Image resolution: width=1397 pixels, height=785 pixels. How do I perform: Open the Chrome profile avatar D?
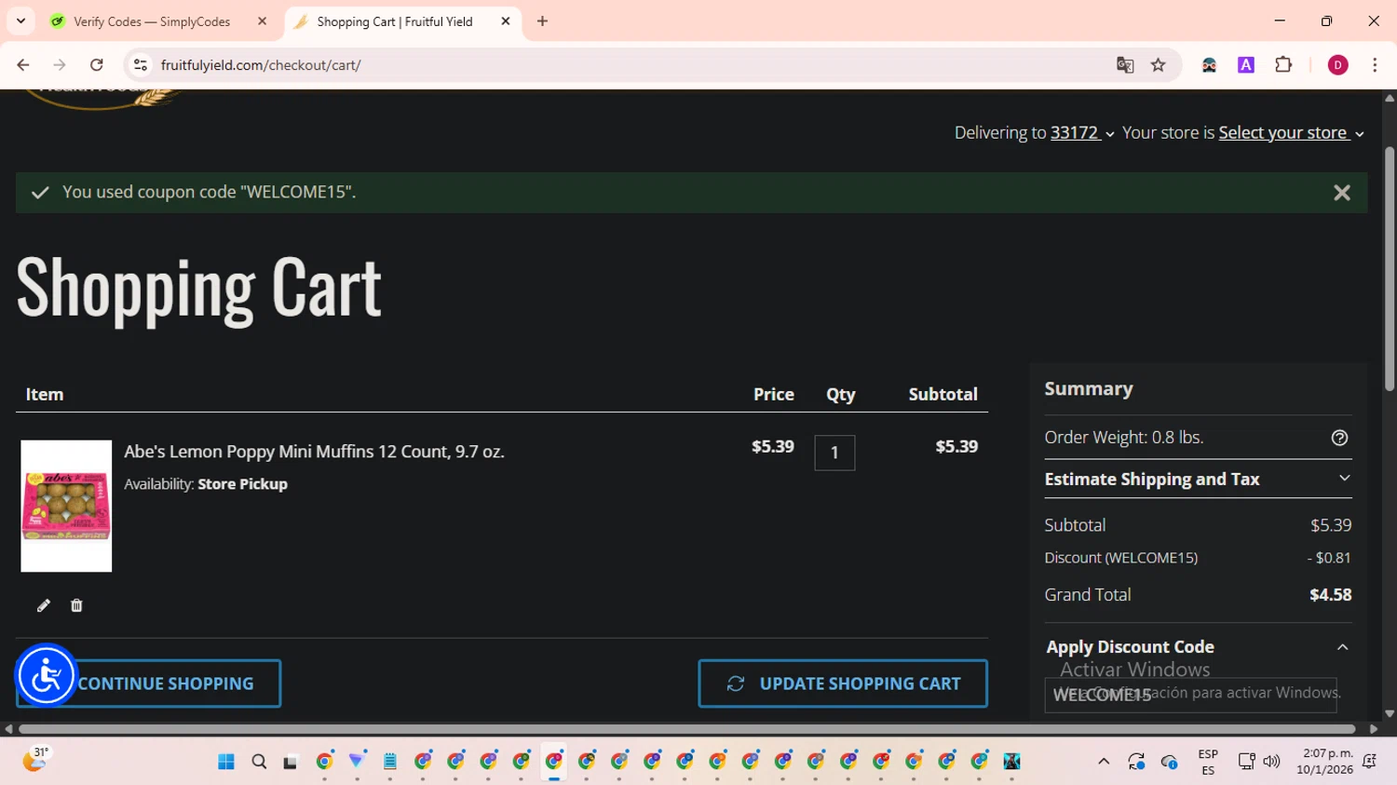coord(1337,65)
